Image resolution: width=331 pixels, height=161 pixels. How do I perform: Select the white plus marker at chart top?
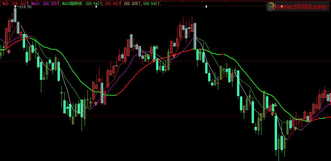96,7
